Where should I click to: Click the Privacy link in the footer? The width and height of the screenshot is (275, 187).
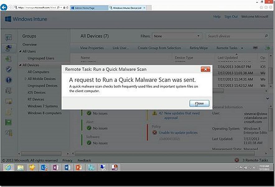pos(67,160)
